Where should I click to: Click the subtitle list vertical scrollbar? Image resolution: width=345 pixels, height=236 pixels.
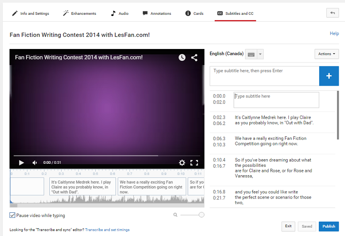click(338, 115)
